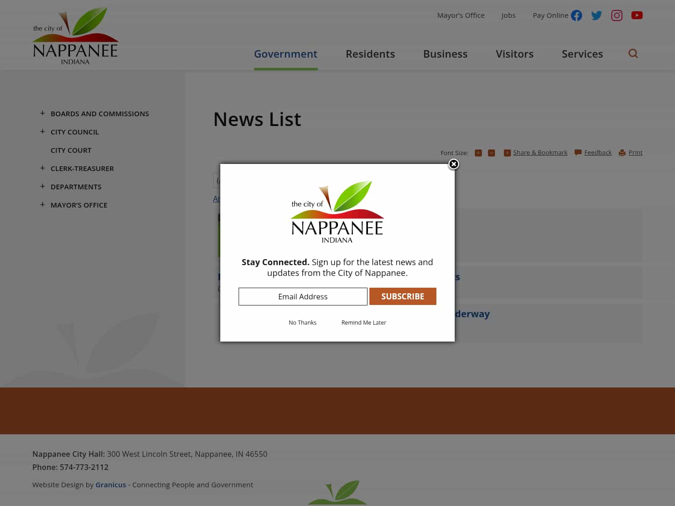Expand Mayor's Office sidebar submenu
The image size is (675, 506).
point(43,205)
